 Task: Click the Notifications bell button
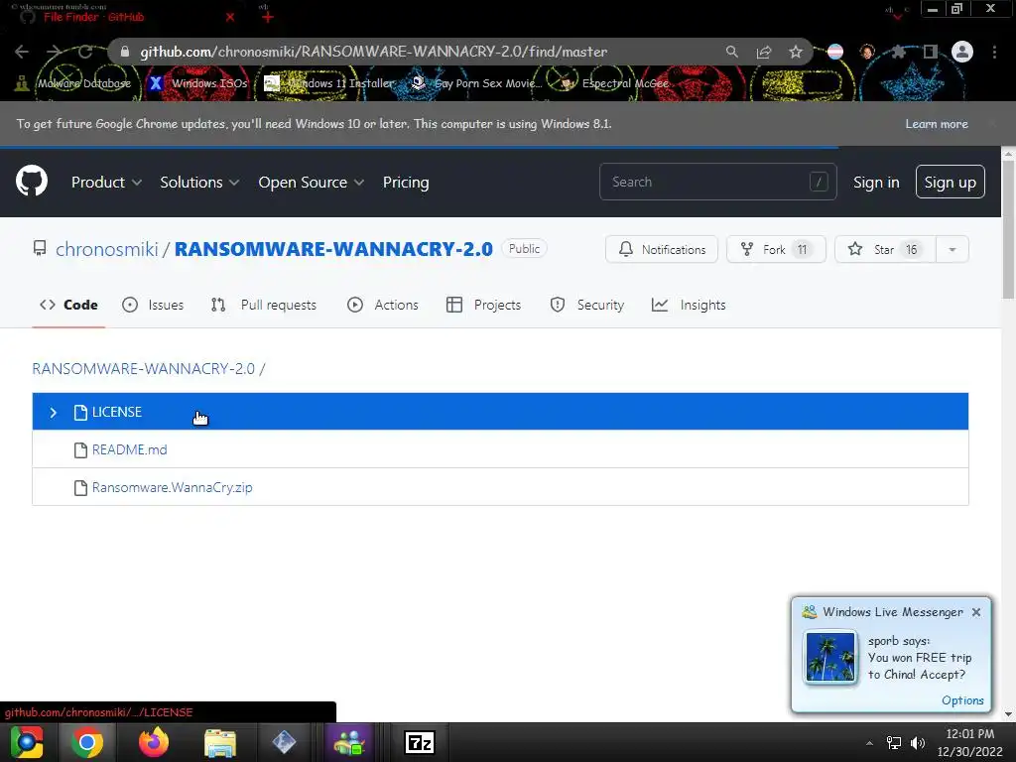coord(662,249)
